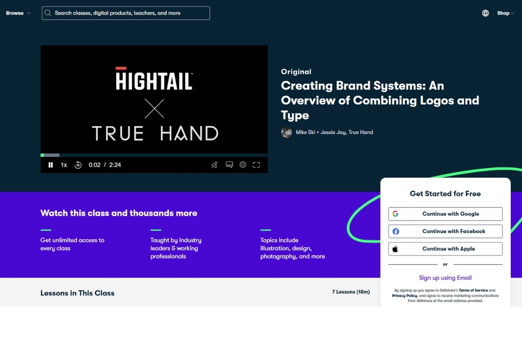
Task: Toggle video captions on
Action: 229,165
